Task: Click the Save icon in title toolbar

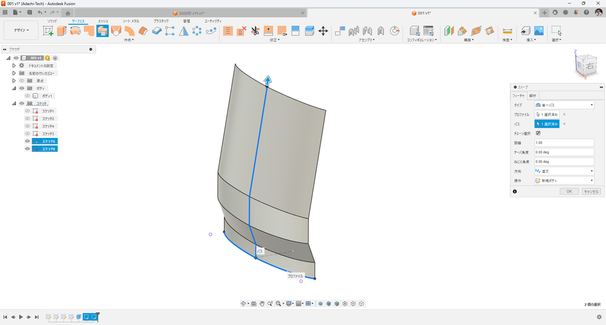Action: [29, 13]
